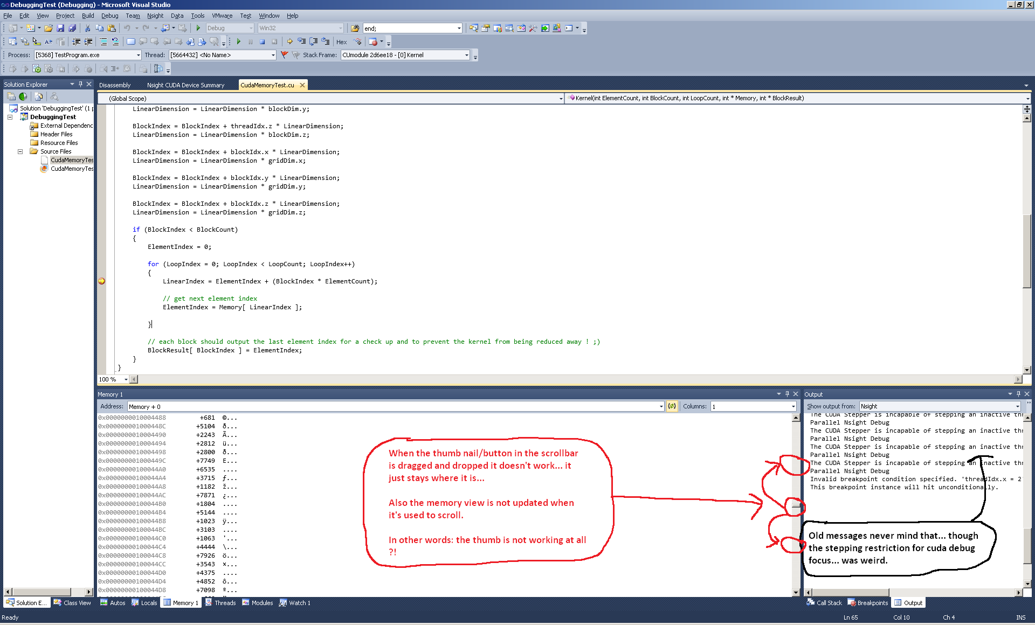
Task: Click the Show Next Statement yellow arrow
Action: (x=290, y=41)
